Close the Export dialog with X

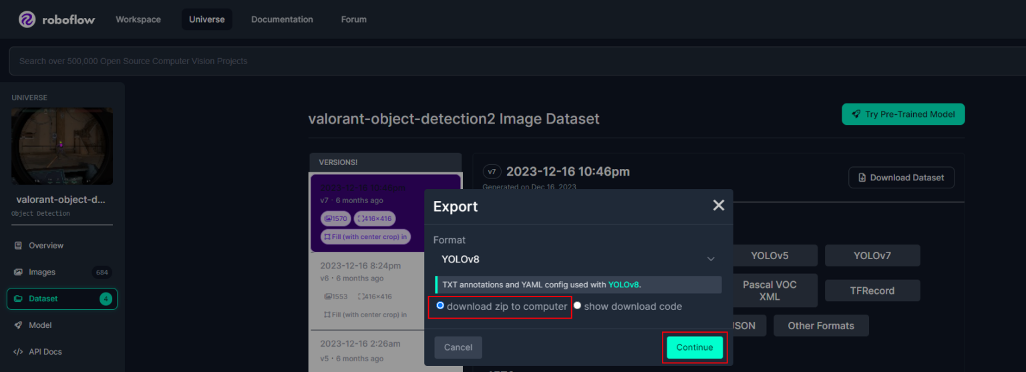718,206
